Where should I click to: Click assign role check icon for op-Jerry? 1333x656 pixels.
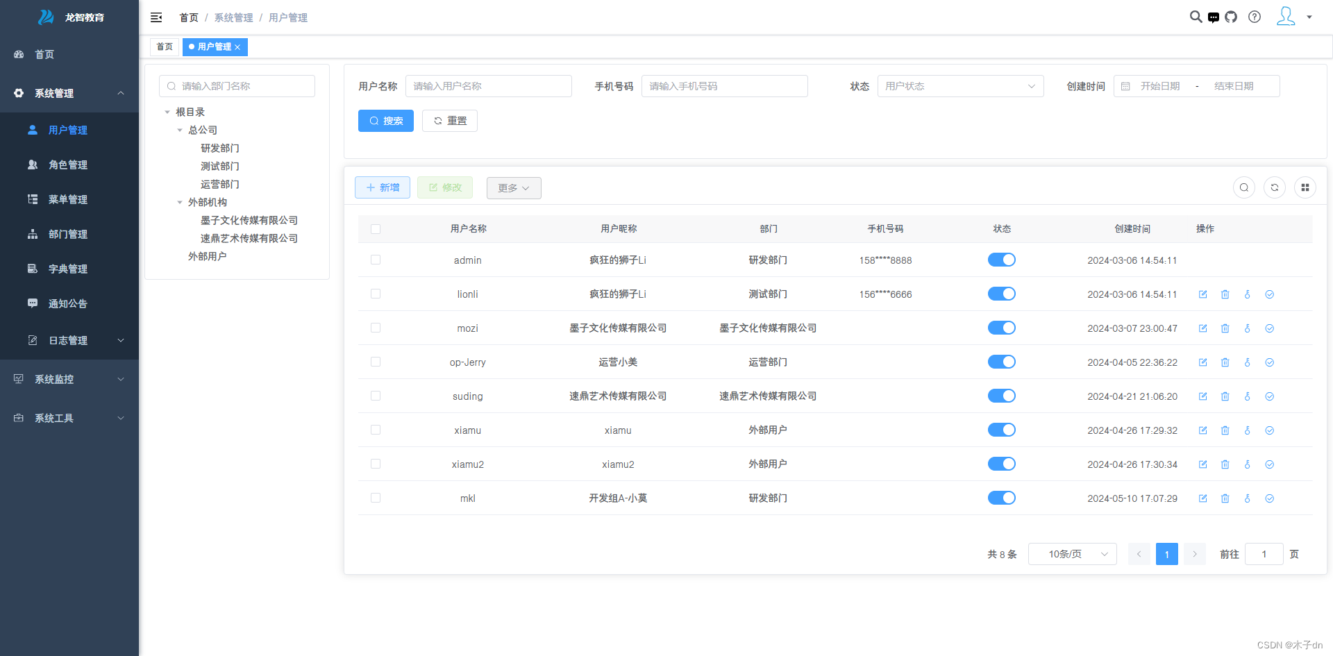[1270, 362]
